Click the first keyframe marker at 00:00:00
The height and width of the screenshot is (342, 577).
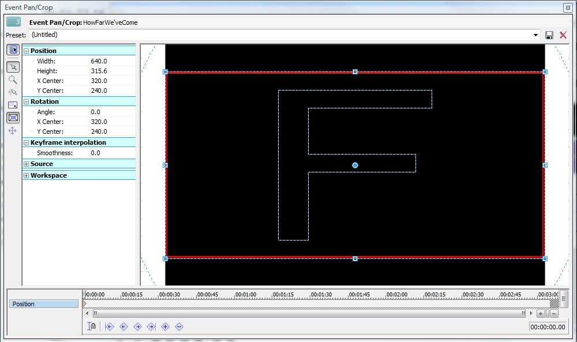click(x=85, y=304)
